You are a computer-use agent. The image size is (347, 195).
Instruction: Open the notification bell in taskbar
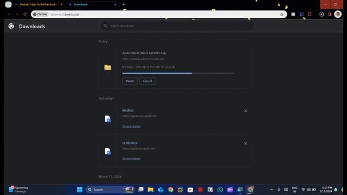coord(336,190)
